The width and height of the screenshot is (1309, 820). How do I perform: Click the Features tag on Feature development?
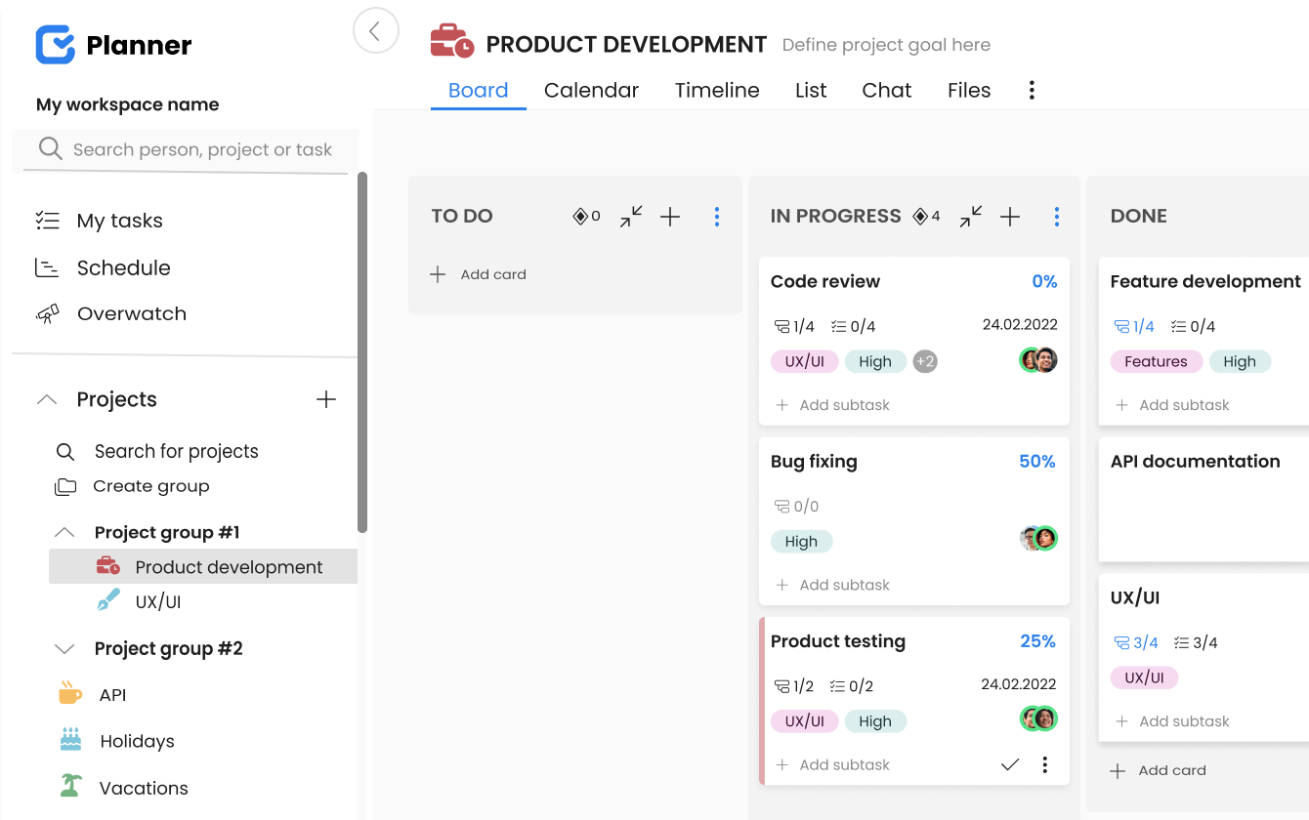(1156, 361)
